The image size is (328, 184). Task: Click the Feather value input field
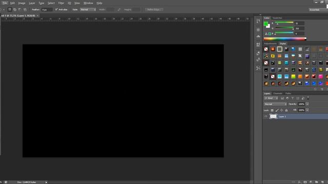coord(47,10)
